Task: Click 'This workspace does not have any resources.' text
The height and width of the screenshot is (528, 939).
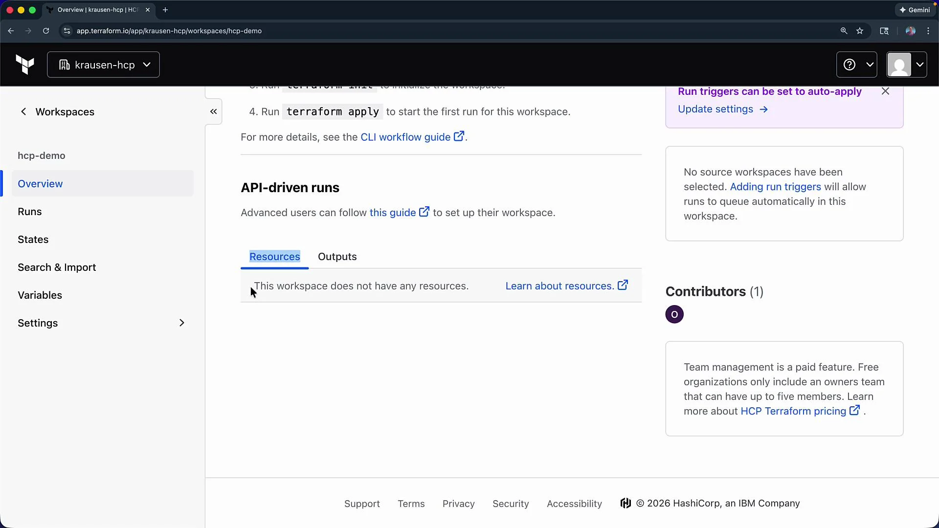Action: [x=361, y=286]
